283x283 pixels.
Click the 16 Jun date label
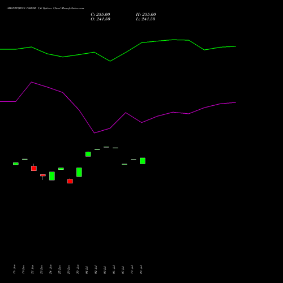(14, 269)
